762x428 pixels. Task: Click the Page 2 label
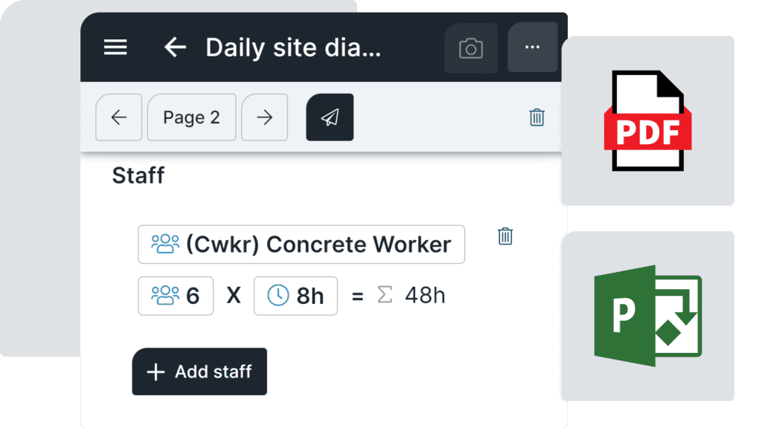[191, 117]
